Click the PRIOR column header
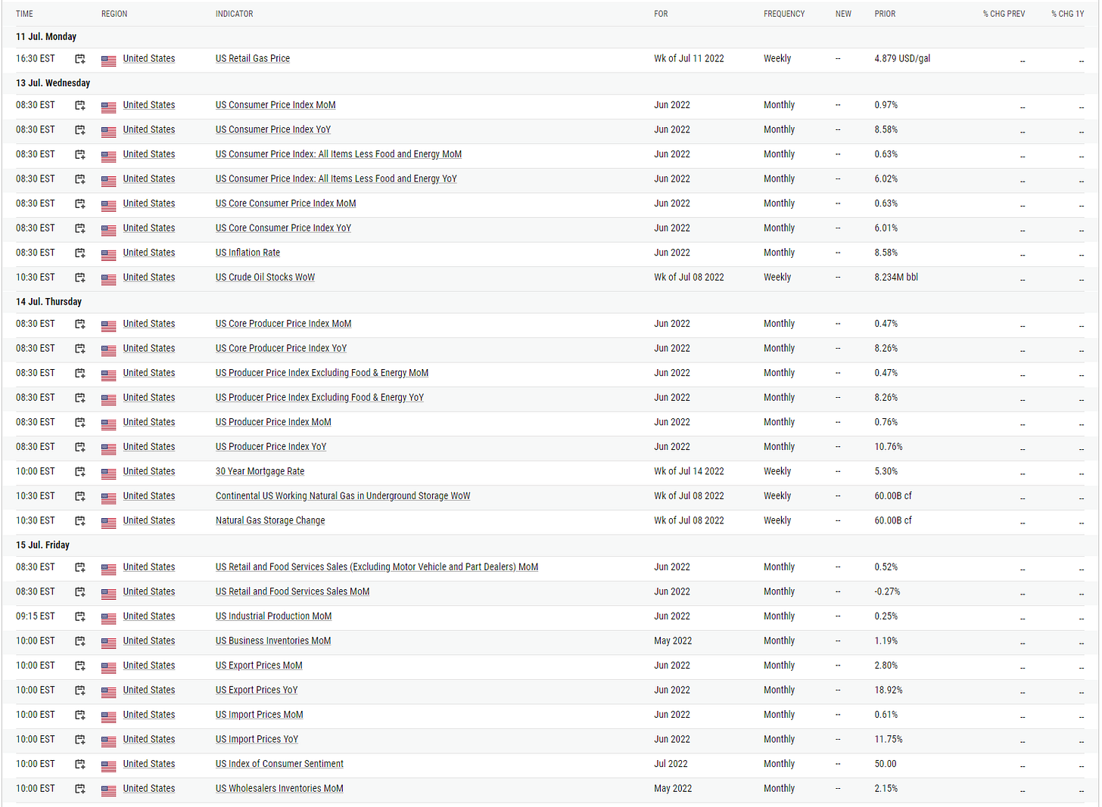Image resolution: width=1102 pixels, height=807 pixels. point(885,14)
